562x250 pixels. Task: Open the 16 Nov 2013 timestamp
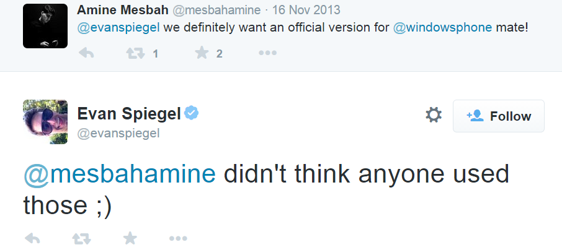pos(306,10)
